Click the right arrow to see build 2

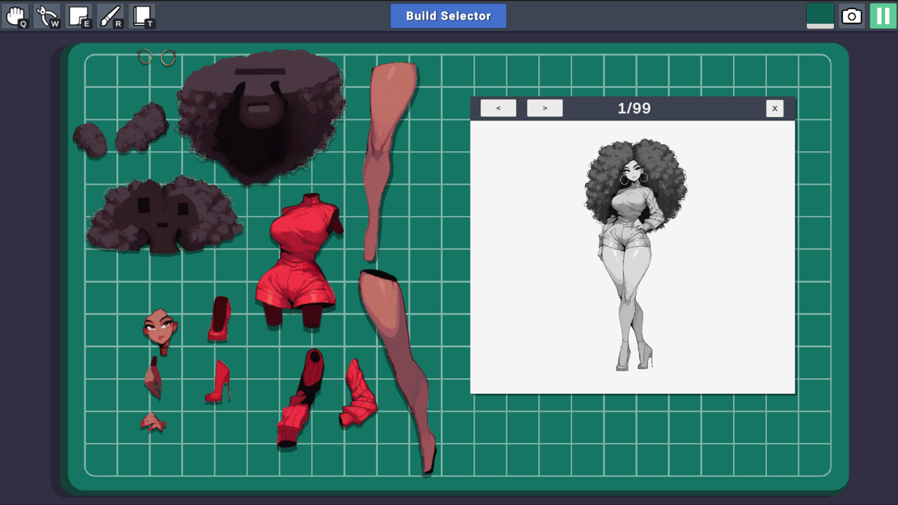[544, 108]
